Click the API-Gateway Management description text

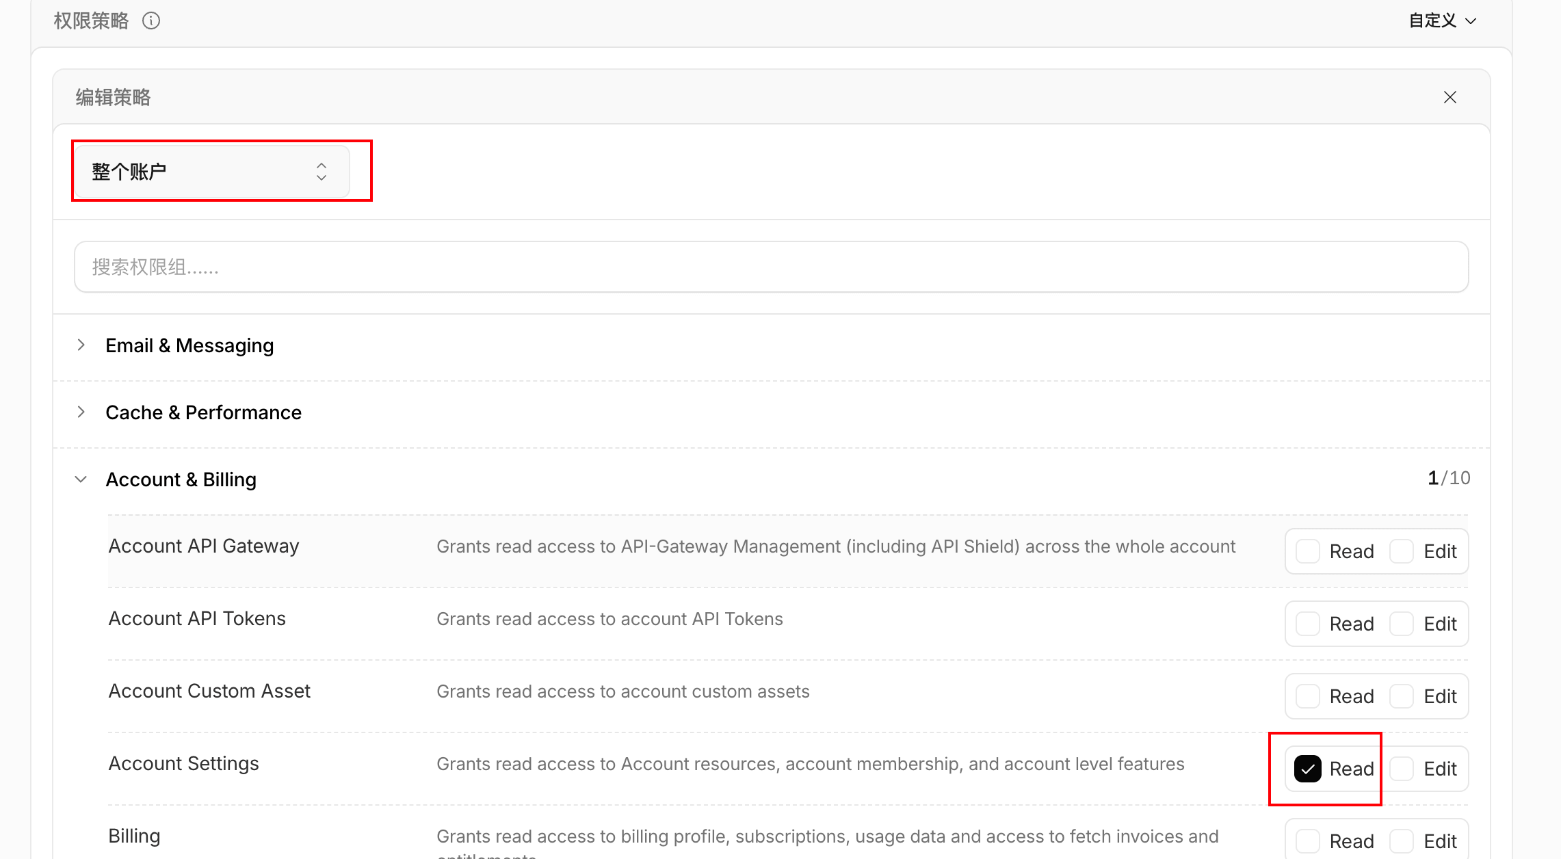coord(836,546)
